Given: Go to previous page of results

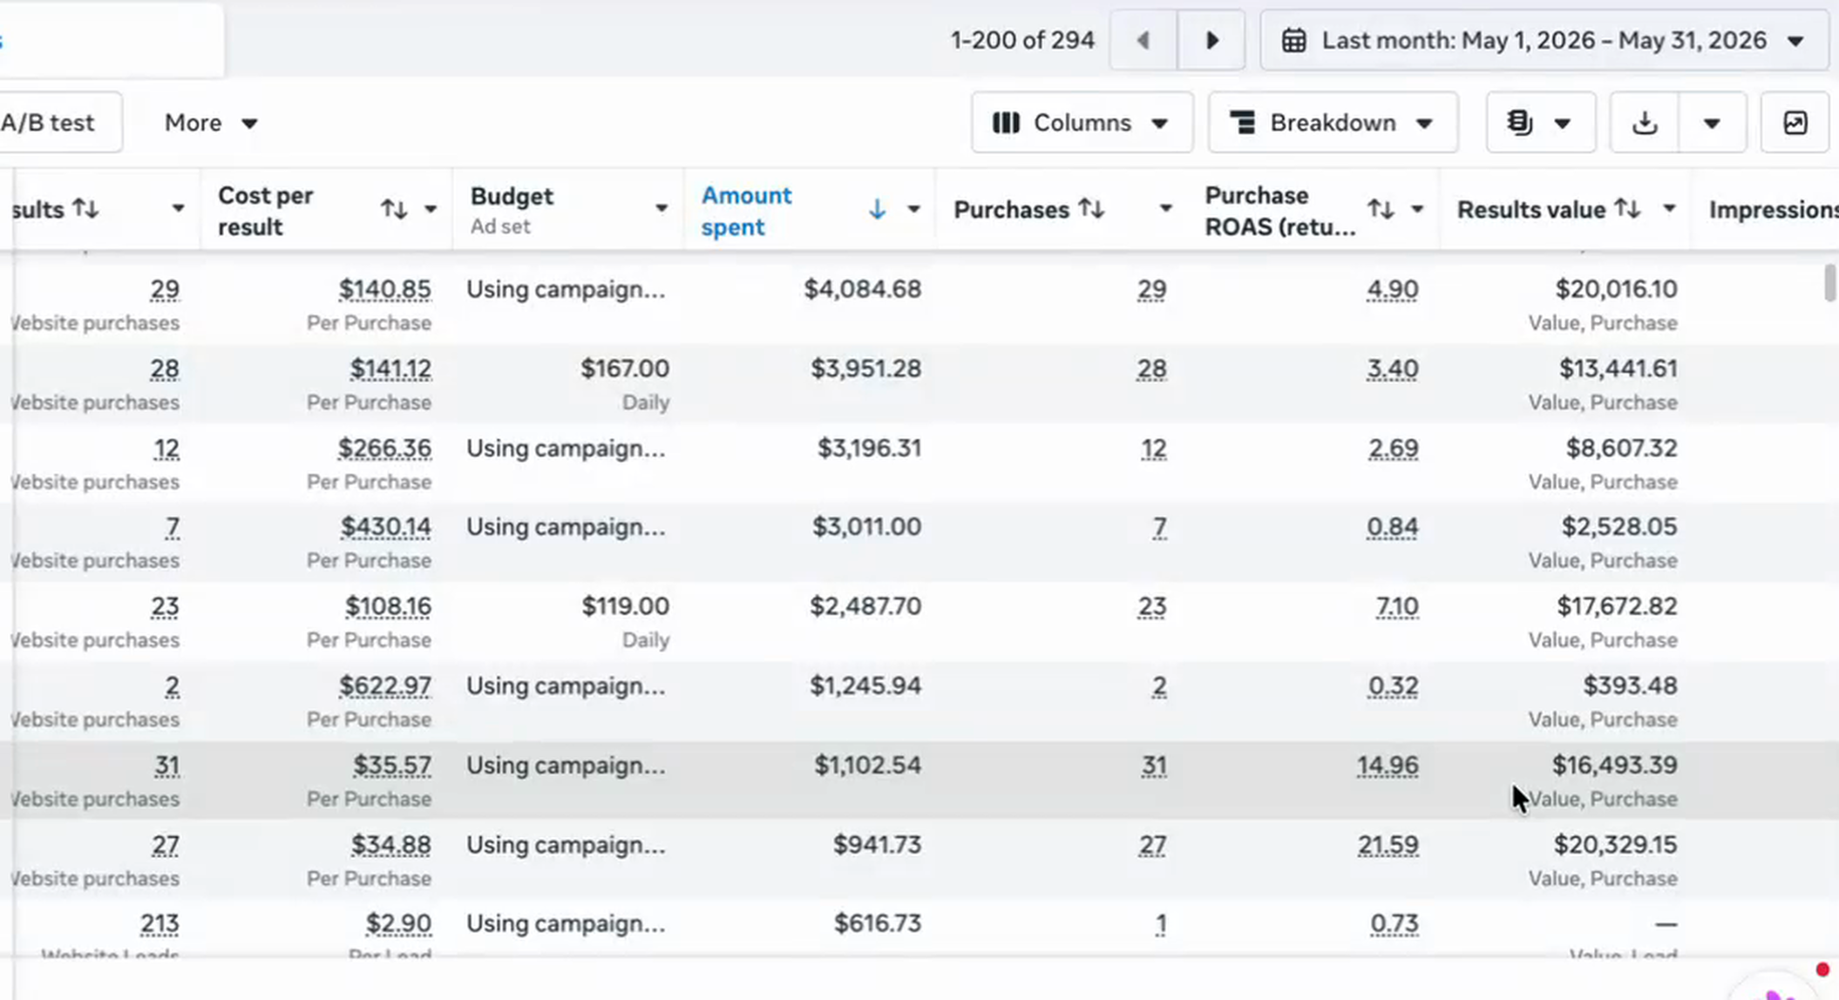Looking at the screenshot, I should [1143, 40].
